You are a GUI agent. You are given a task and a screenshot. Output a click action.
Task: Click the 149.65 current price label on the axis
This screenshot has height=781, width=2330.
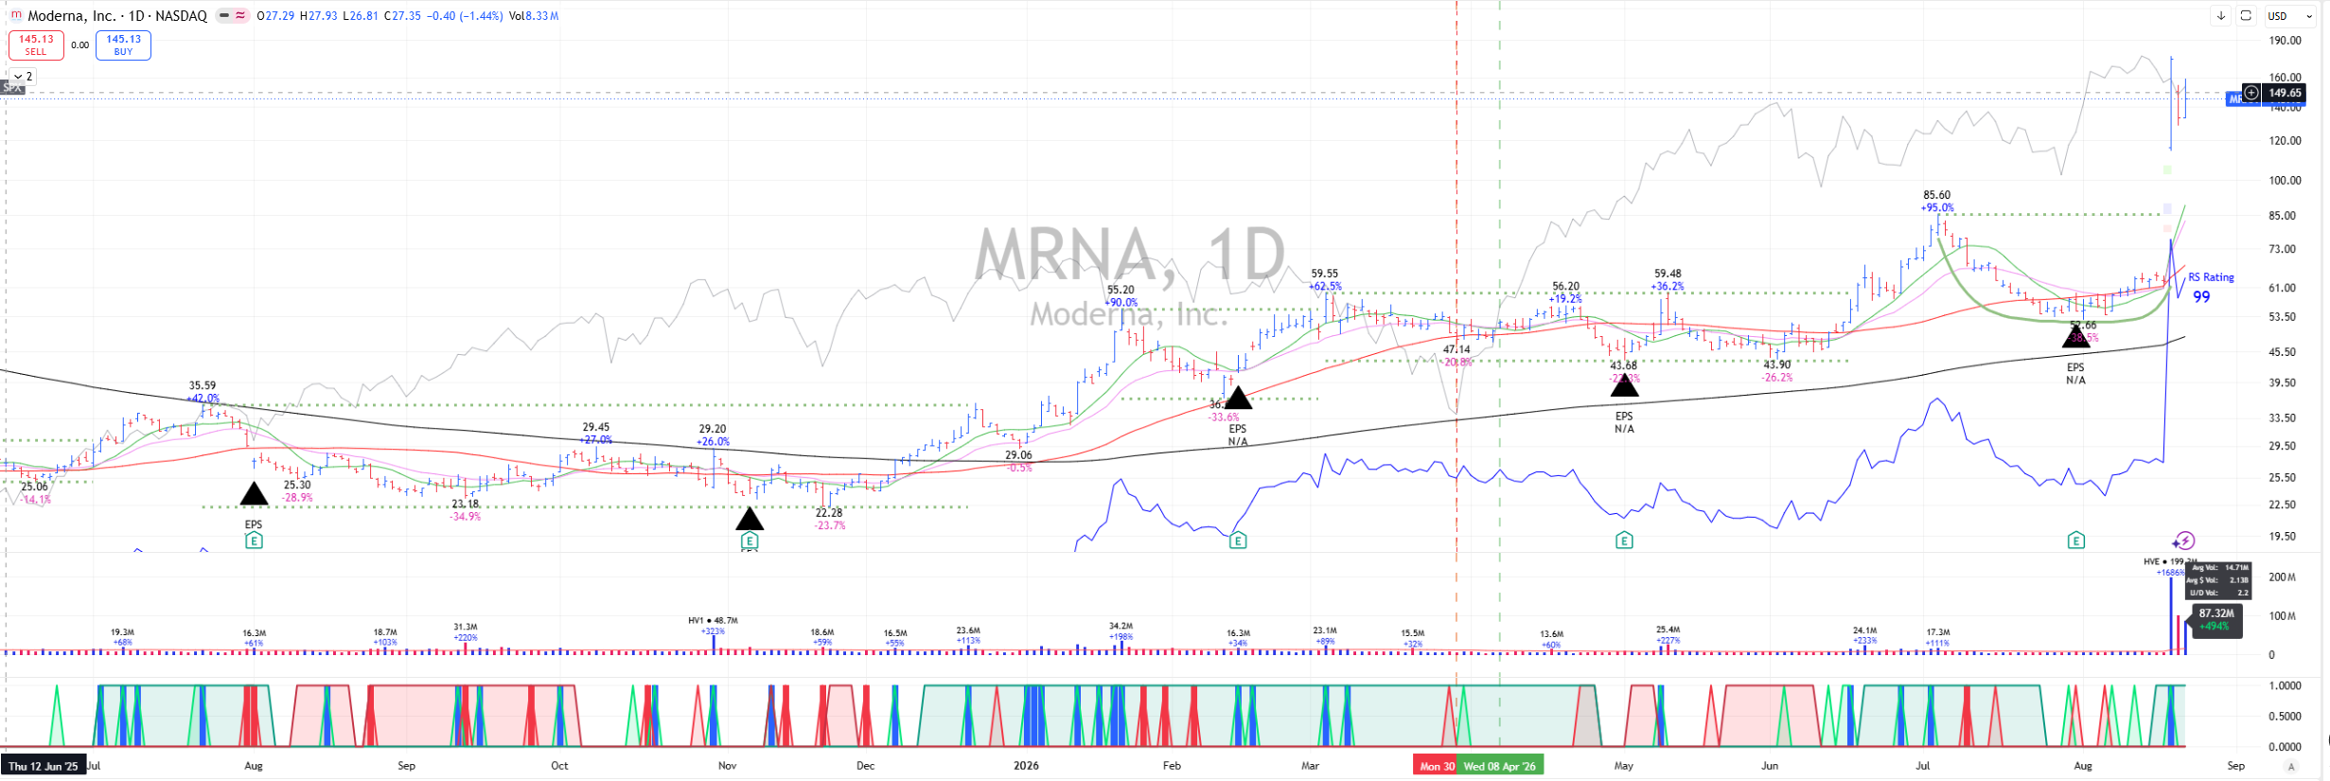2285,93
